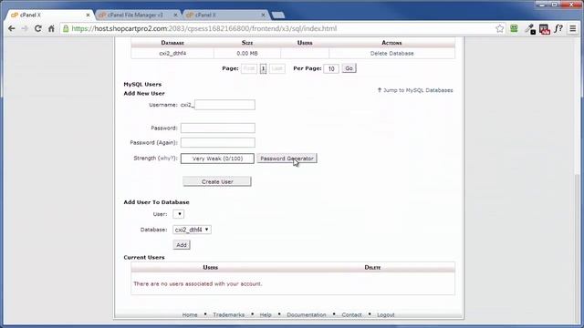
Task: Click the Add button under Database
Action: click(182, 245)
